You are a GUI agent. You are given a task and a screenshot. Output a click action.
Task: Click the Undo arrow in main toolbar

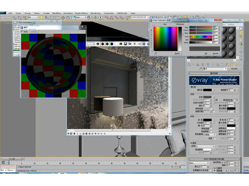coord(4,18)
